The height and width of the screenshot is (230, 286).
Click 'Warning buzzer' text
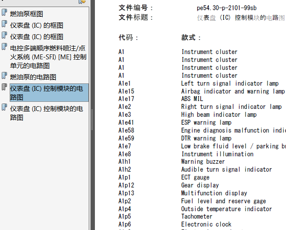tap(203, 162)
